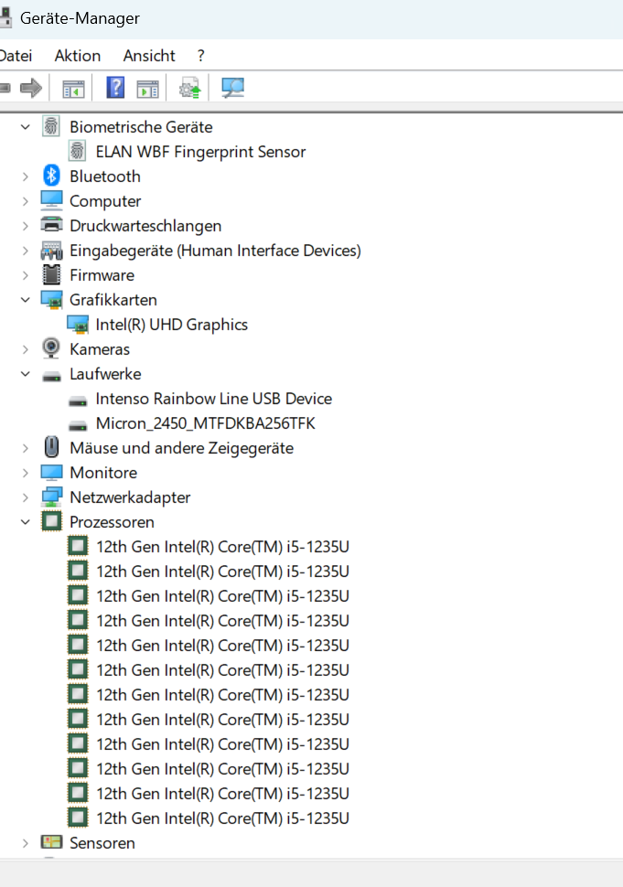Expand Eingabegeräte (Human Interface Devices)
The image size is (623, 887).
pos(26,251)
